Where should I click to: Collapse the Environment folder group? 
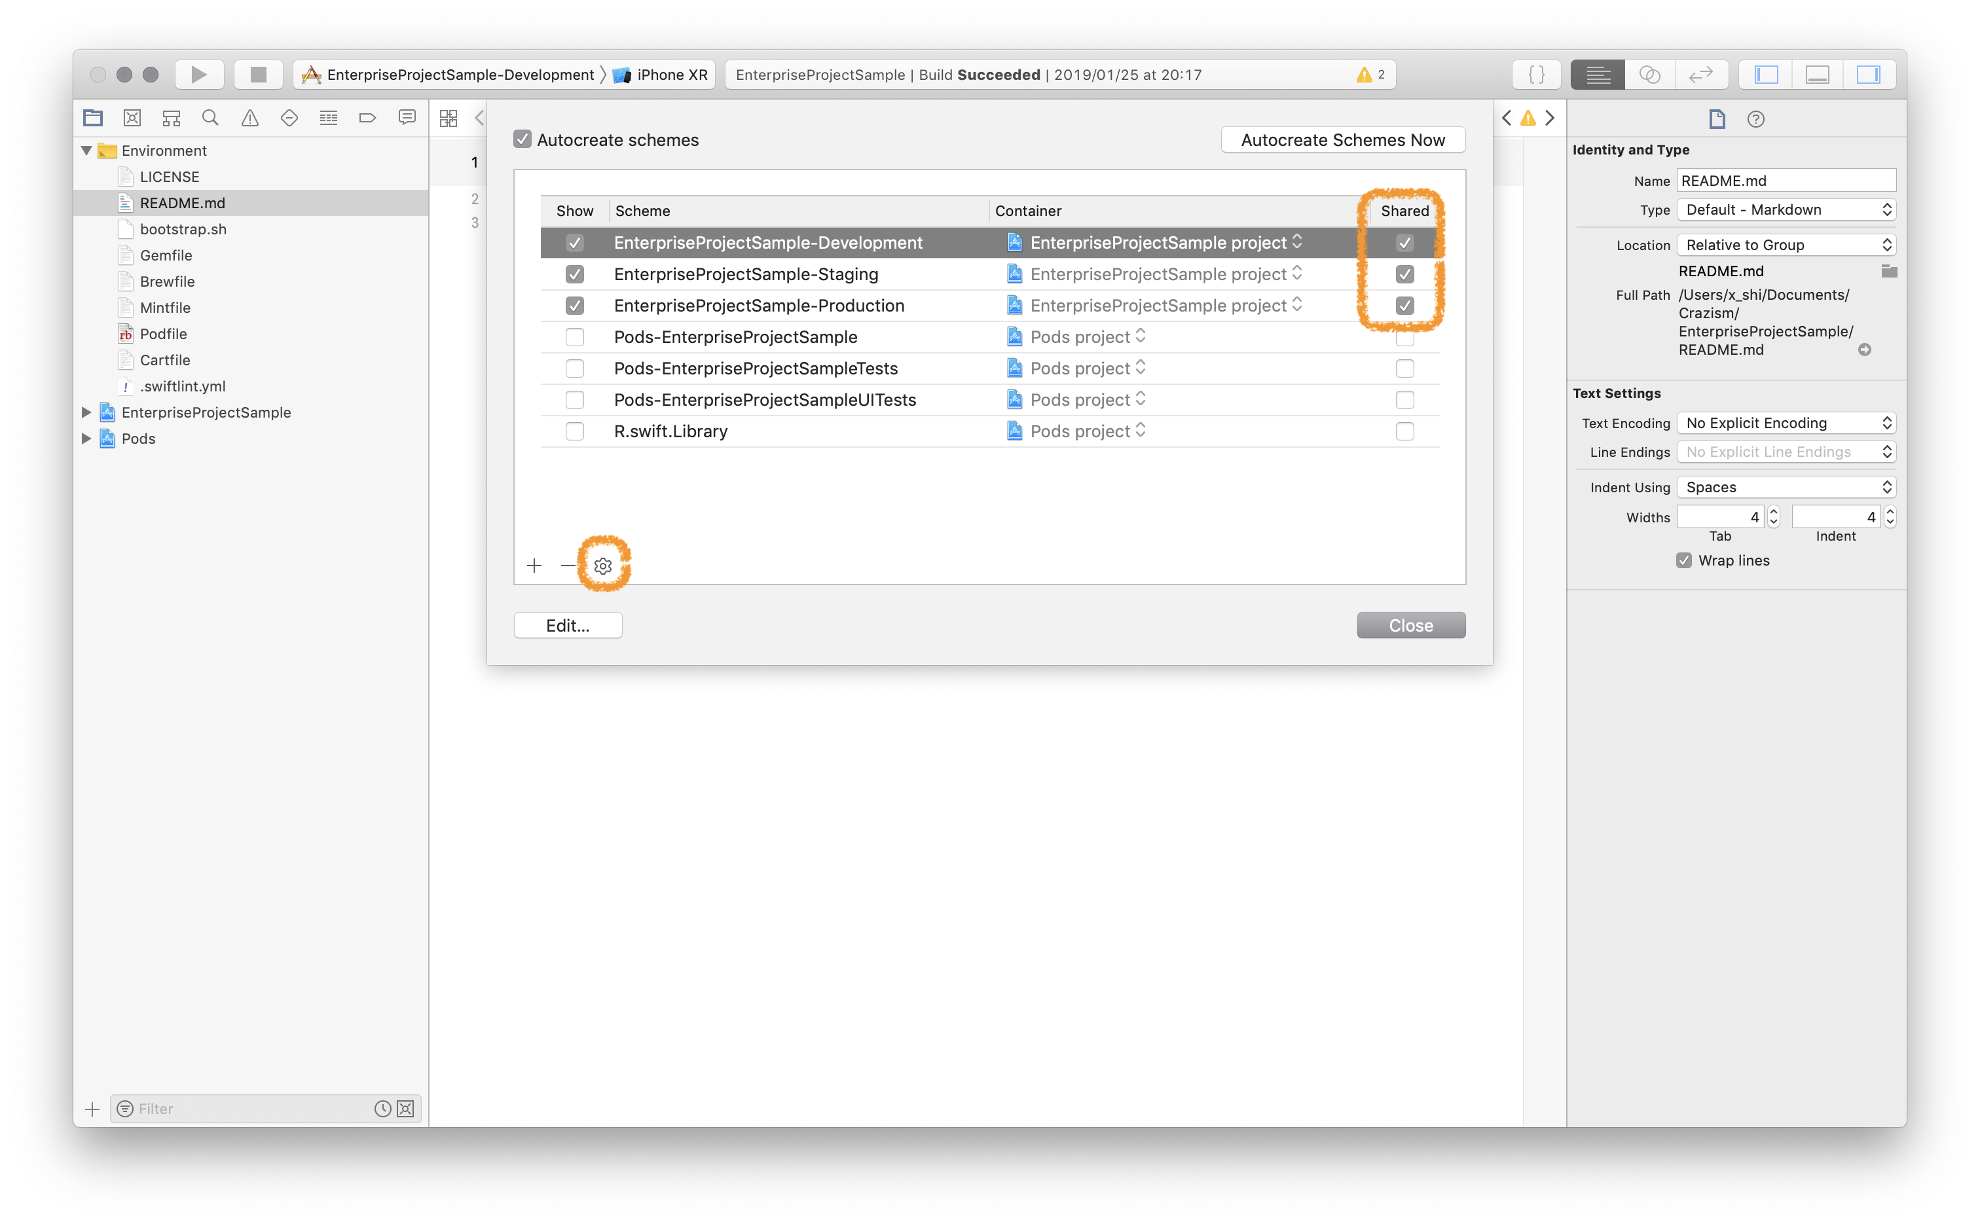pyautogui.click(x=86, y=151)
